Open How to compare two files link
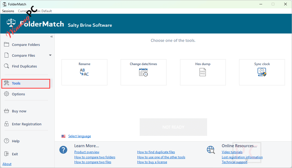292x168 pixels. 93,162
